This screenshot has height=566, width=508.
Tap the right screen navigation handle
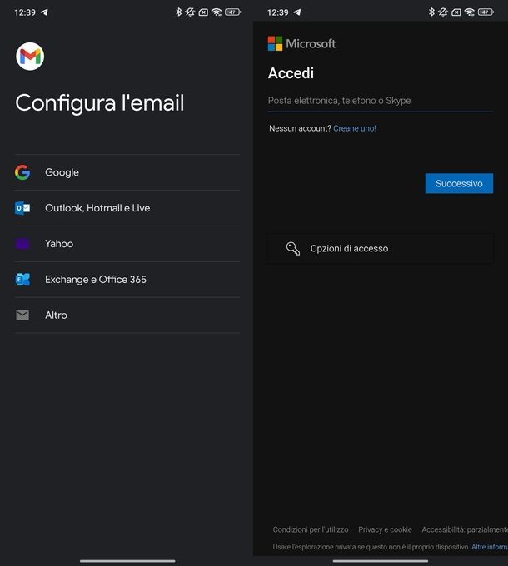click(381, 561)
